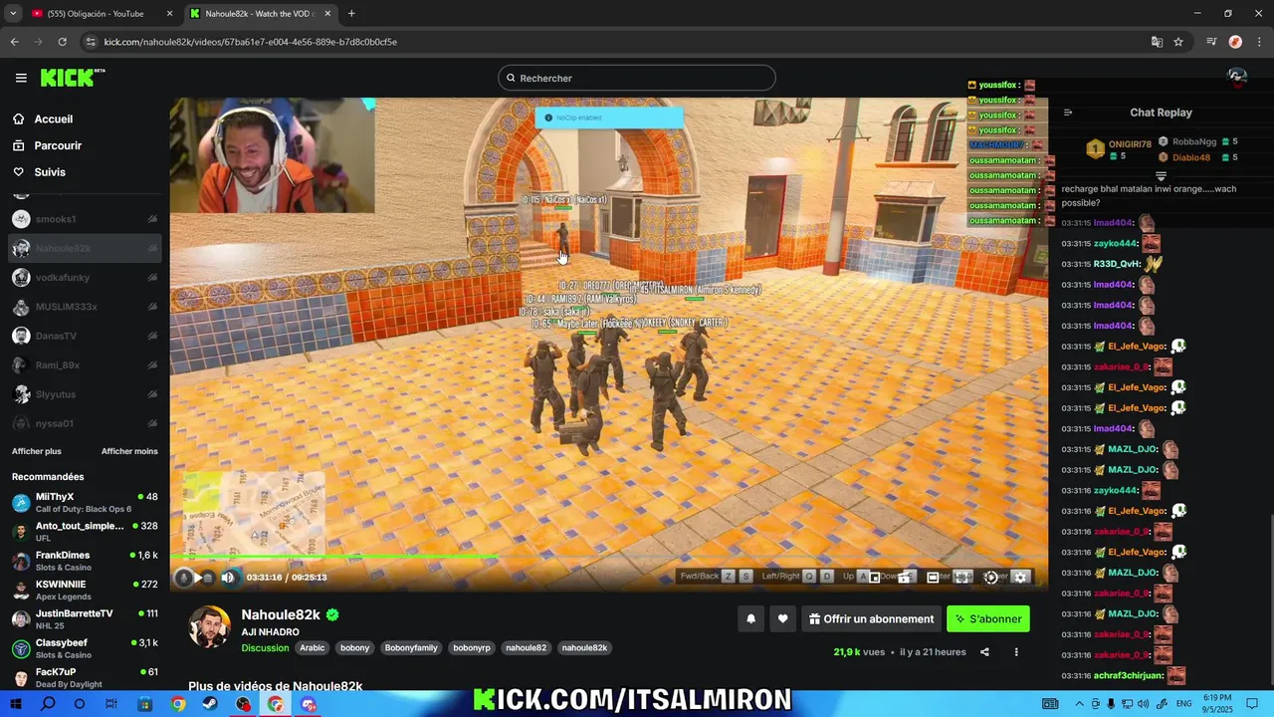This screenshot has height=717, width=1274.
Task: Open the Kick user profile avatar
Action: (1237, 78)
